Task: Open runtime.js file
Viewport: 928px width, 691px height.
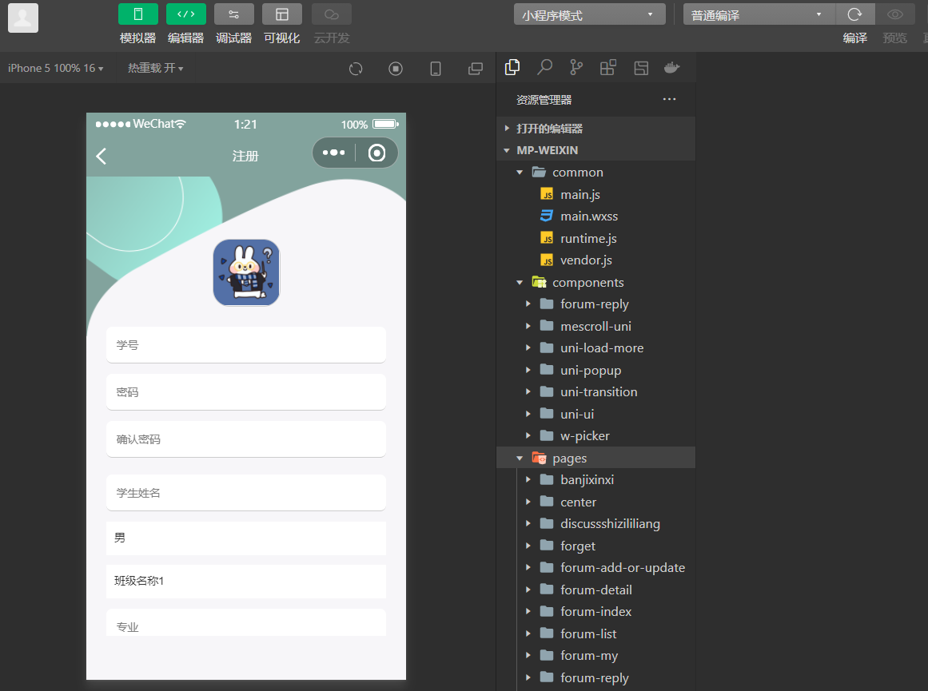Action: tap(596, 238)
